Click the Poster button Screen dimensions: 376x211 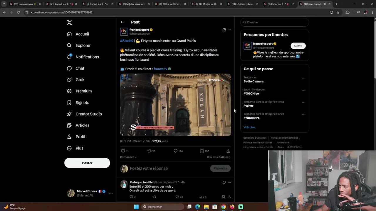(87, 163)
